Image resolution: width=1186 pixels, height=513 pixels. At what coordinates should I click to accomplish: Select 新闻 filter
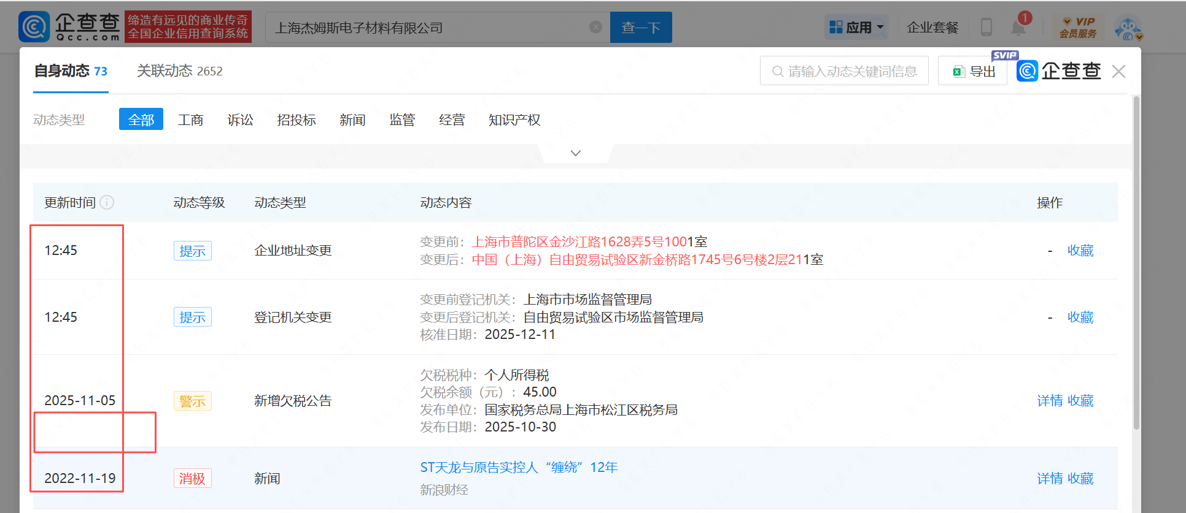352,120
